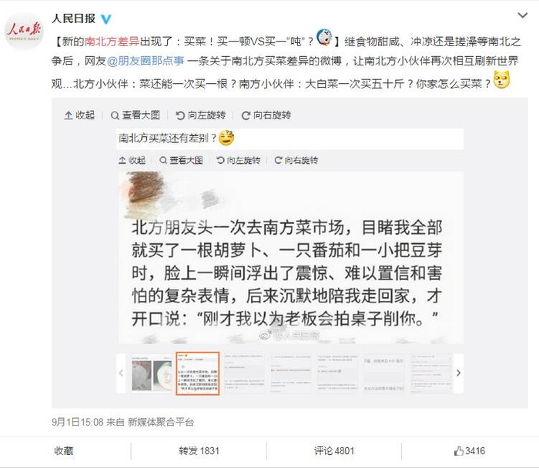View the large image with 查看大图
Screen dimensions: 539x468
click(136, 115)
